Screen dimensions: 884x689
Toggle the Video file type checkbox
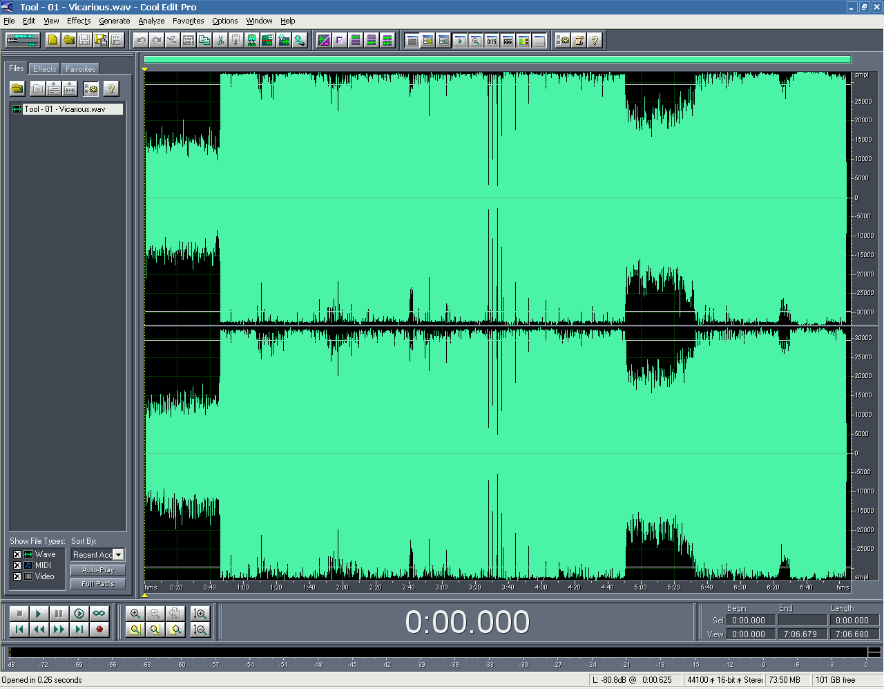click(17, 576)
